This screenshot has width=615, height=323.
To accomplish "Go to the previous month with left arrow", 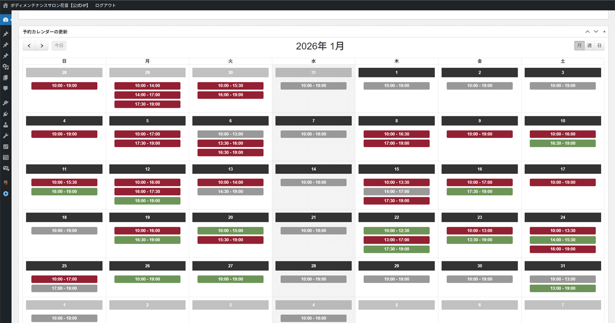I will click(29, 46).
